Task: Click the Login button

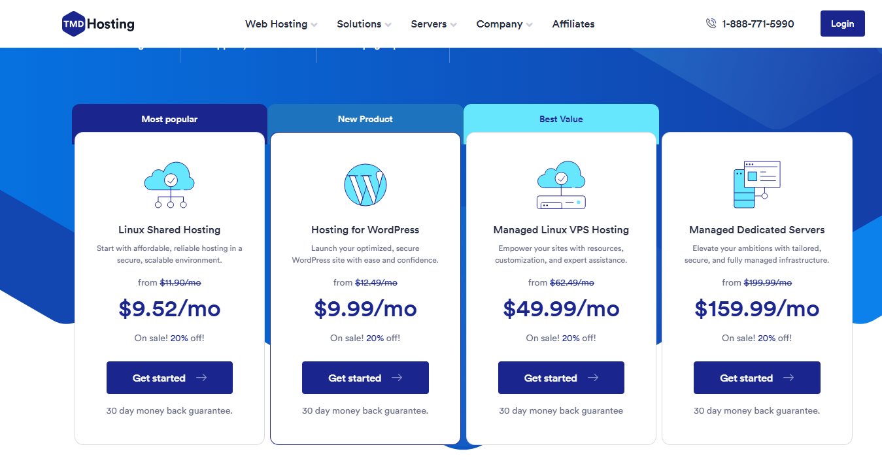Action: [x=842, y=24]
